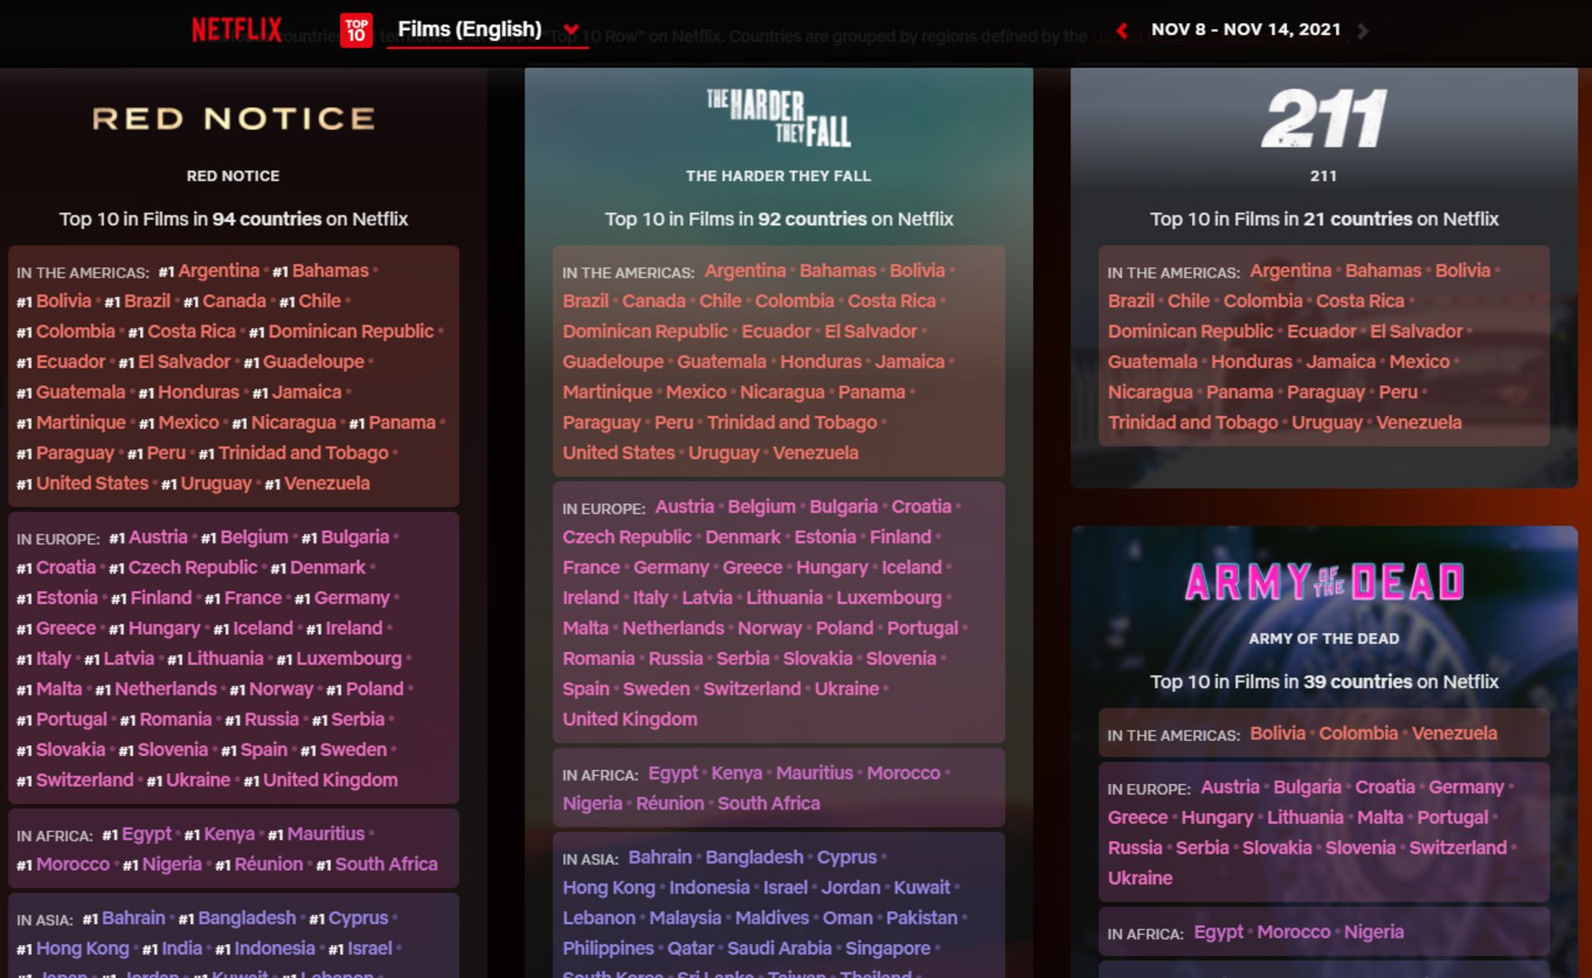Screen dimensions: 1592x978
Task: Click Philippines under The Harder They Fall
Action: pyautogui.click(x=608, y=949)
